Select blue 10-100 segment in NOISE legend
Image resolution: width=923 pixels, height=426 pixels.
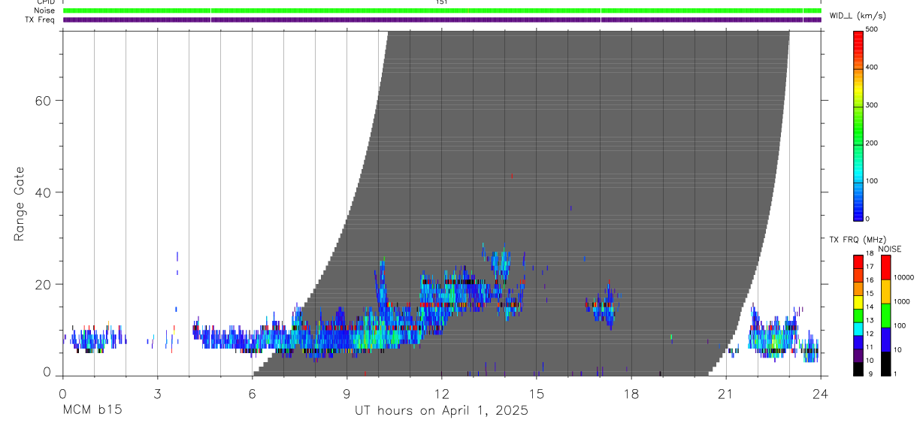[885, 339]
